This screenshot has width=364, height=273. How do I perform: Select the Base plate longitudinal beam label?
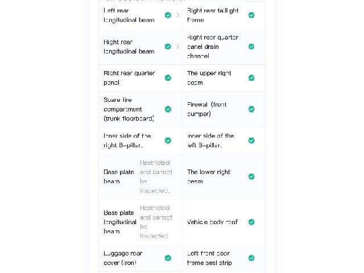coord(120,222)
